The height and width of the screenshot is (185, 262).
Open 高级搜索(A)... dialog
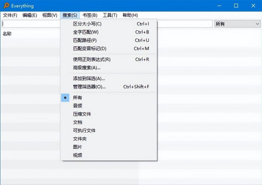108,68
